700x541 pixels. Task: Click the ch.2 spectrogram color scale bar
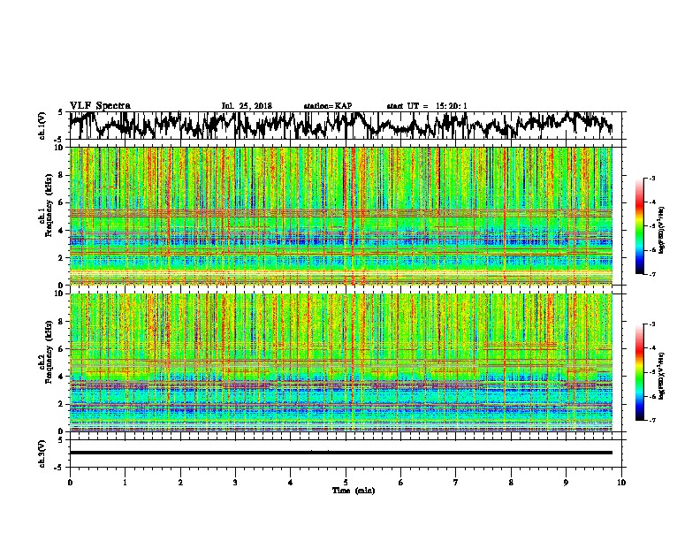(640, 372)
